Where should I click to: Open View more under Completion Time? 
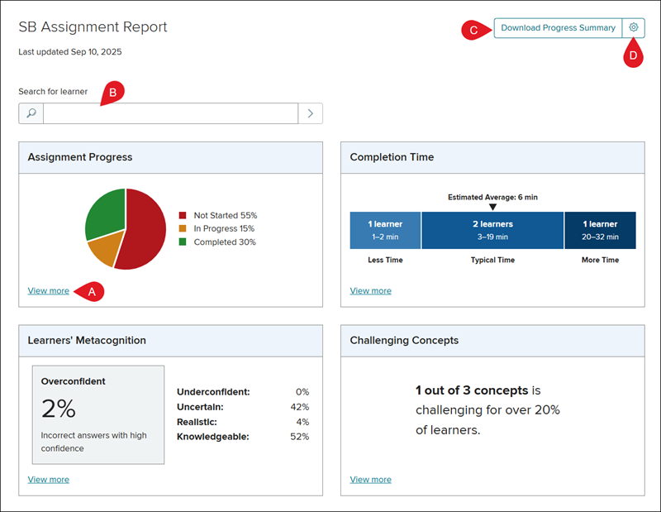371,290
